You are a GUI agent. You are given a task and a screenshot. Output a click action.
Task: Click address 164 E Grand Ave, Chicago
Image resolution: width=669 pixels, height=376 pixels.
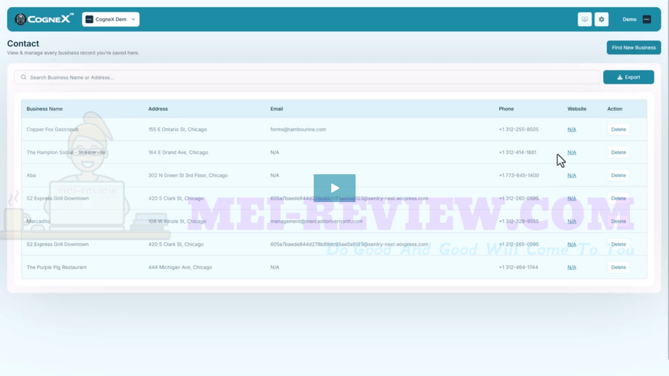pyautogui.click(x=178, y=152)
